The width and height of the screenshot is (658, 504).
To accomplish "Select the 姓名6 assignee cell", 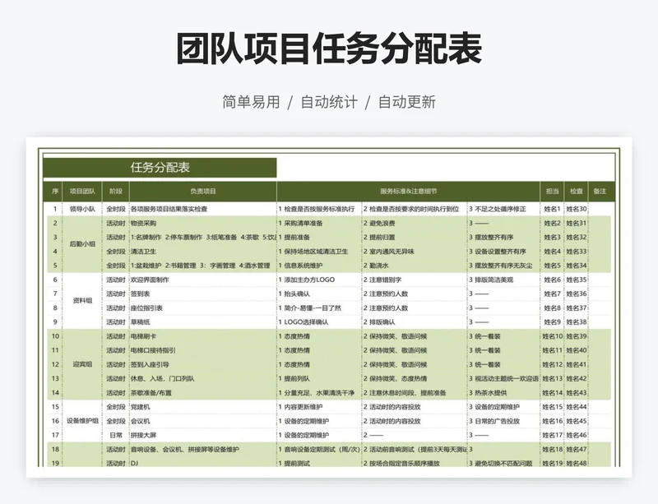I will click(552, 280).
